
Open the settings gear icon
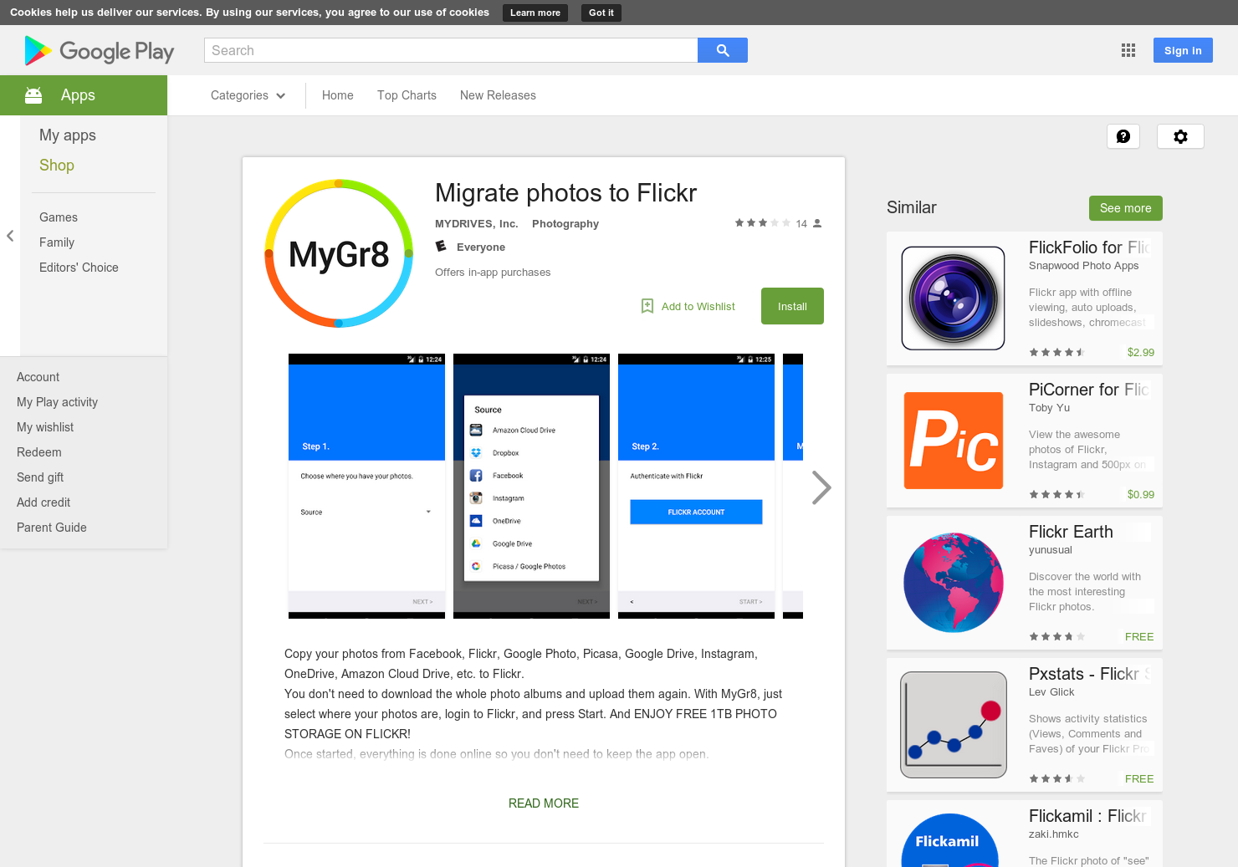click(x=1180, y=136)
